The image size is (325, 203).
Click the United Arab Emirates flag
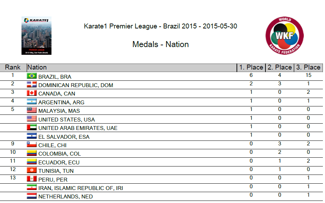pyautogui.click(x=32, y=127)
